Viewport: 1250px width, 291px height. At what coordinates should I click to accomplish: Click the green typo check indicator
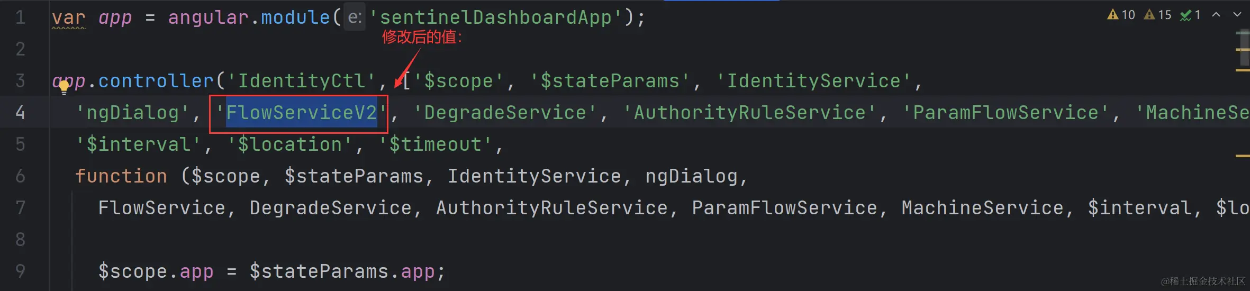click(1190, 15)
